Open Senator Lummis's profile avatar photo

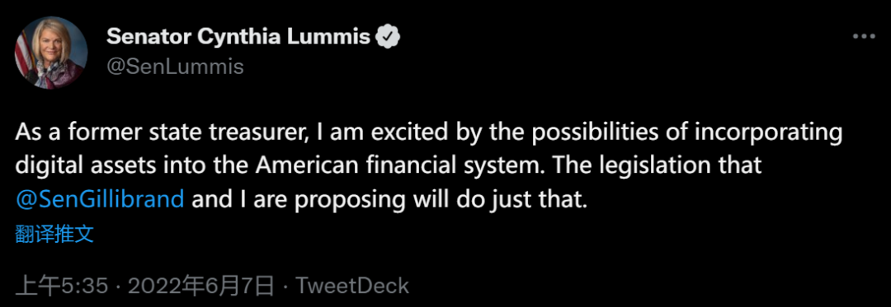[50, 53]
